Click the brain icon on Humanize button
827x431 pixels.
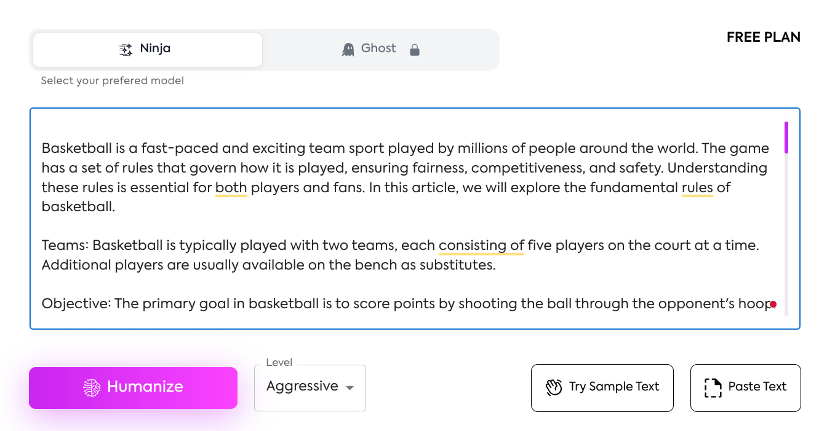[92, 387]
